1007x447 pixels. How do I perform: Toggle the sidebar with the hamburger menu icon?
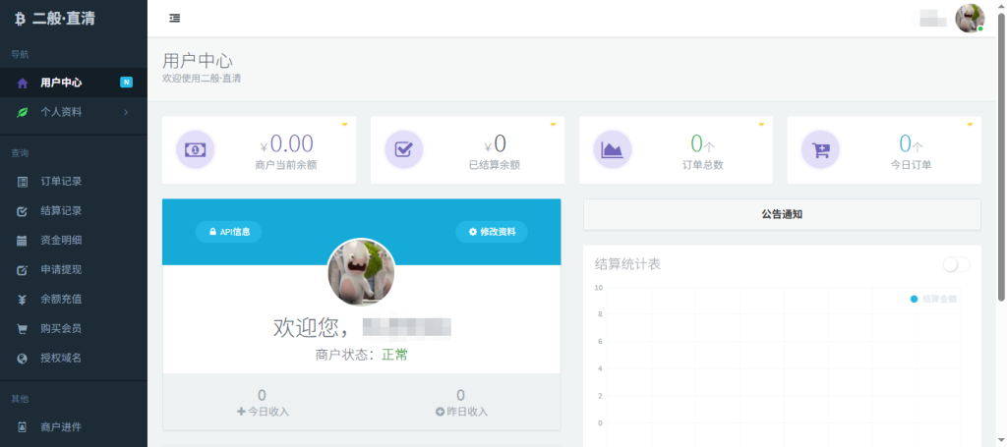(x=175, y=19)
